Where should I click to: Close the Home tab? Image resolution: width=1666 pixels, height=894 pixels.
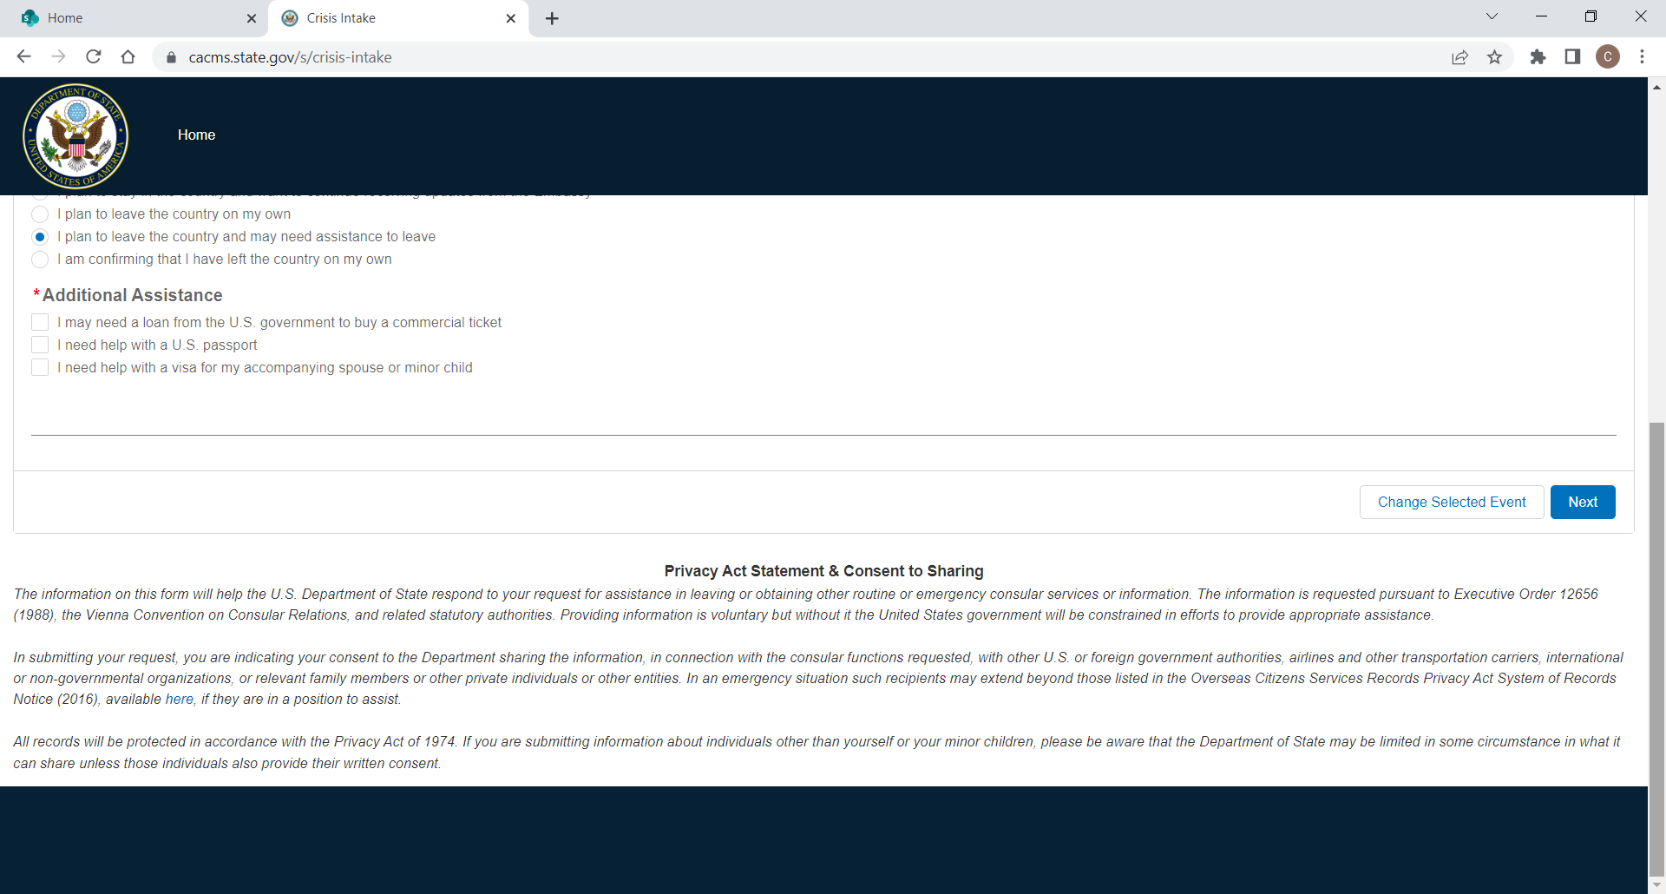click(252, 18)
